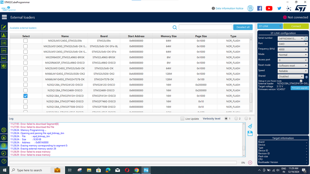Cancel operation with red X icon
The image size is (310, 174).
tap(250, 163)
